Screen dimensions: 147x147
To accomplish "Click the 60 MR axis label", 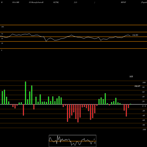I will point(143,92).
